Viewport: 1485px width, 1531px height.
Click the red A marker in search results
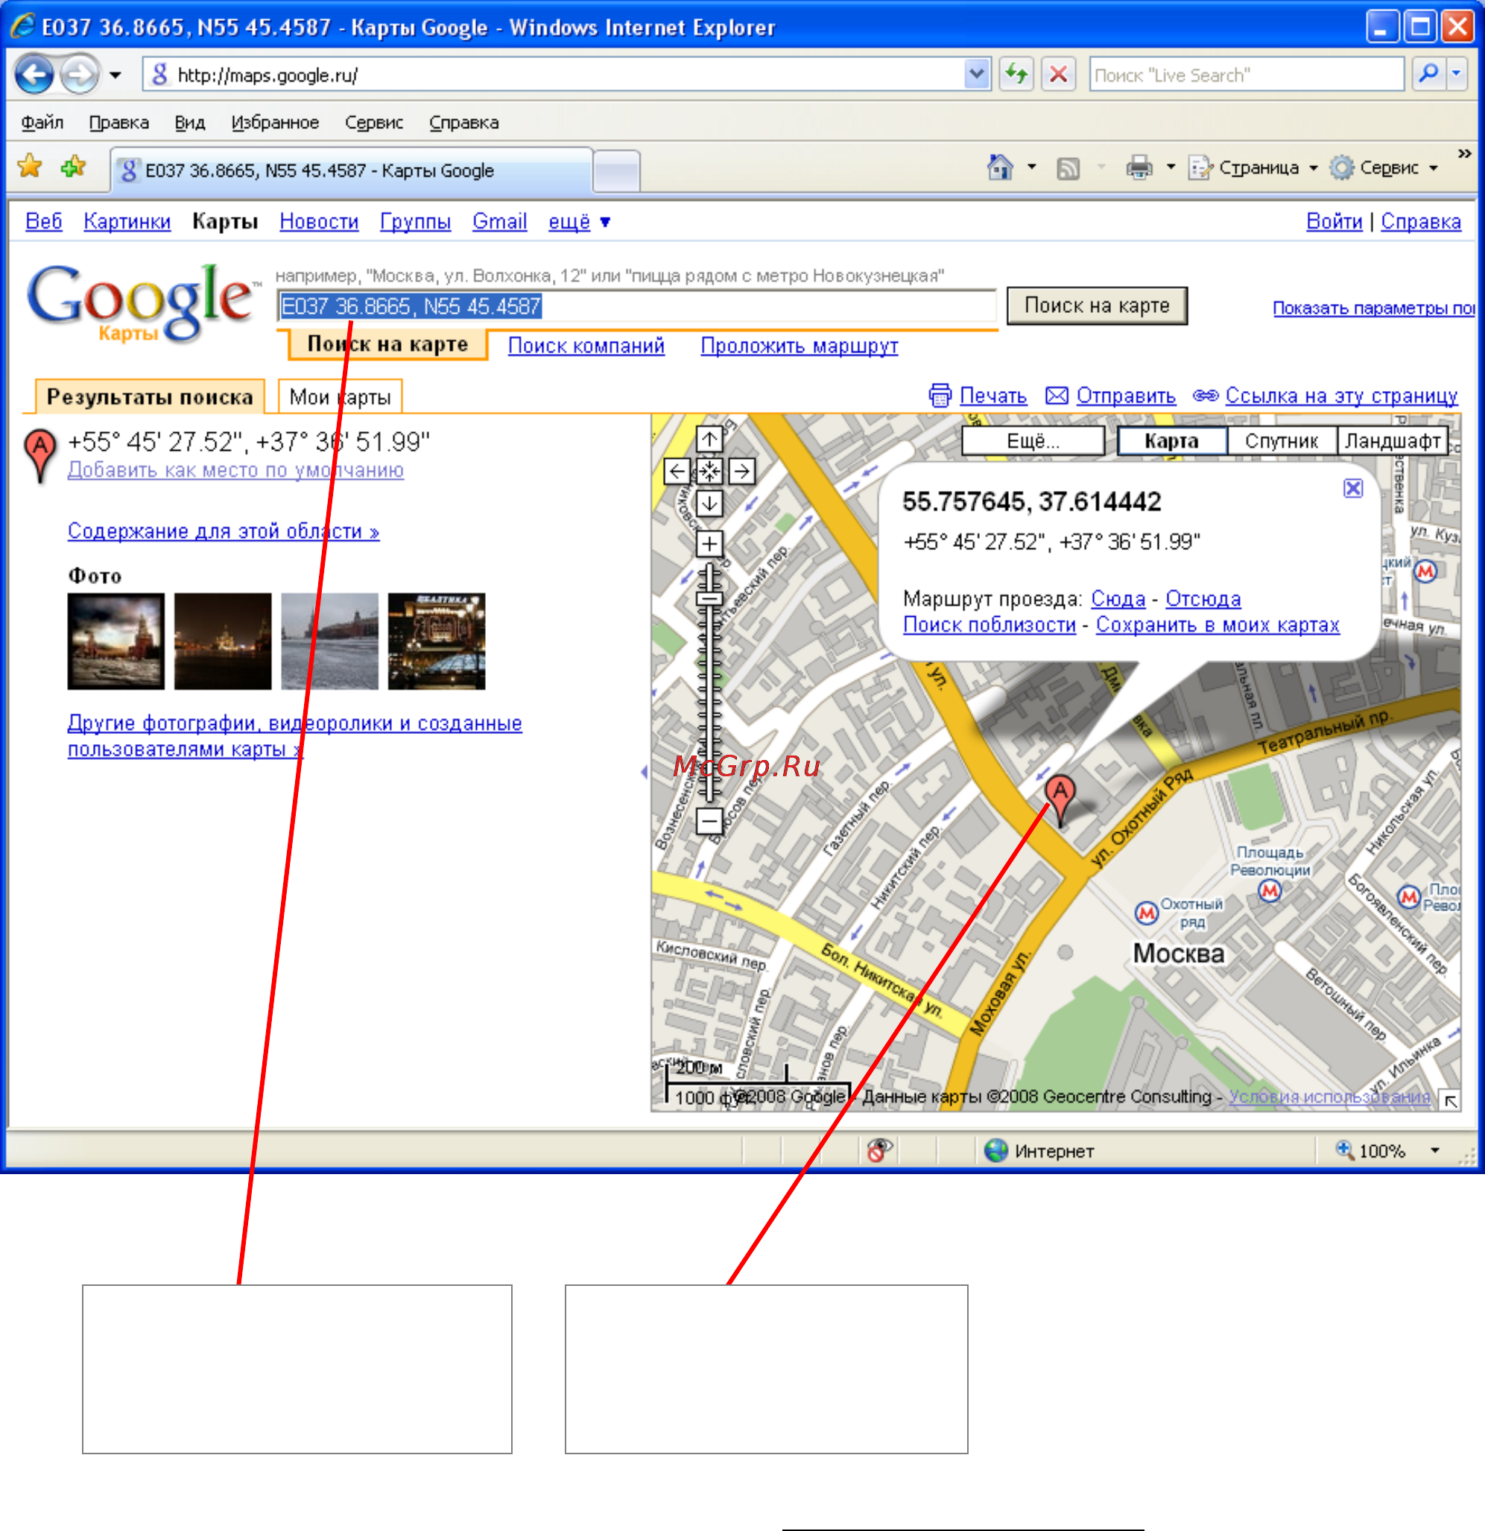[39, 455]
